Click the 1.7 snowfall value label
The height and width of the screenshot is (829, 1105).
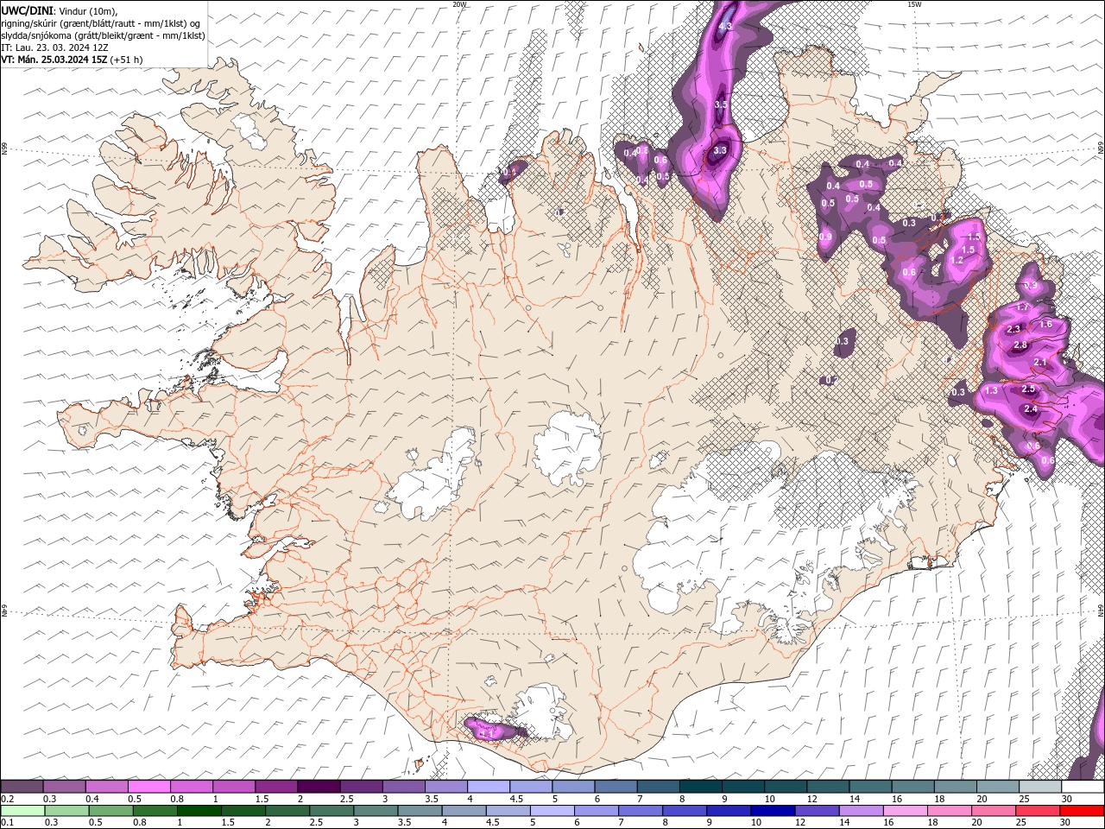[1023, 307]
